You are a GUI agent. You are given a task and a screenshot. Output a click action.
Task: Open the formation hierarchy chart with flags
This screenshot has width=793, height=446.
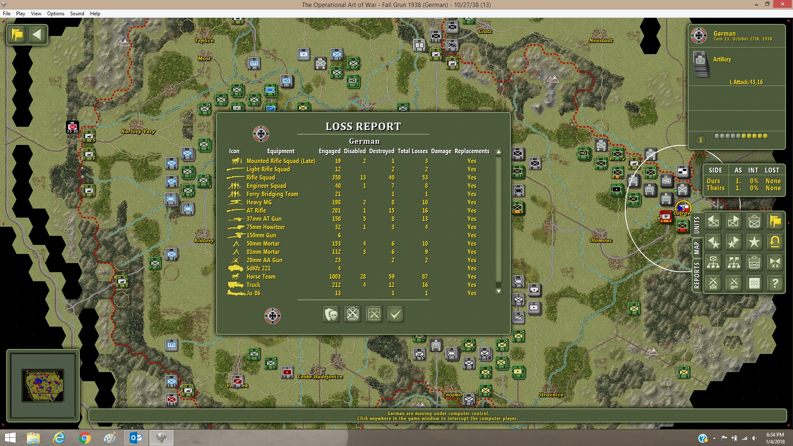(x=734, y=263)
